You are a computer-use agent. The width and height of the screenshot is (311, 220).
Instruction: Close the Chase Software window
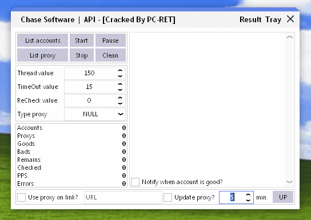[x=290, y=19]
